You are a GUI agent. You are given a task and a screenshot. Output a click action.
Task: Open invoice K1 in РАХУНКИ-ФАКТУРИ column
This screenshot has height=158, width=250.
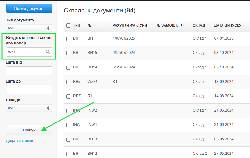pos(115,82)
